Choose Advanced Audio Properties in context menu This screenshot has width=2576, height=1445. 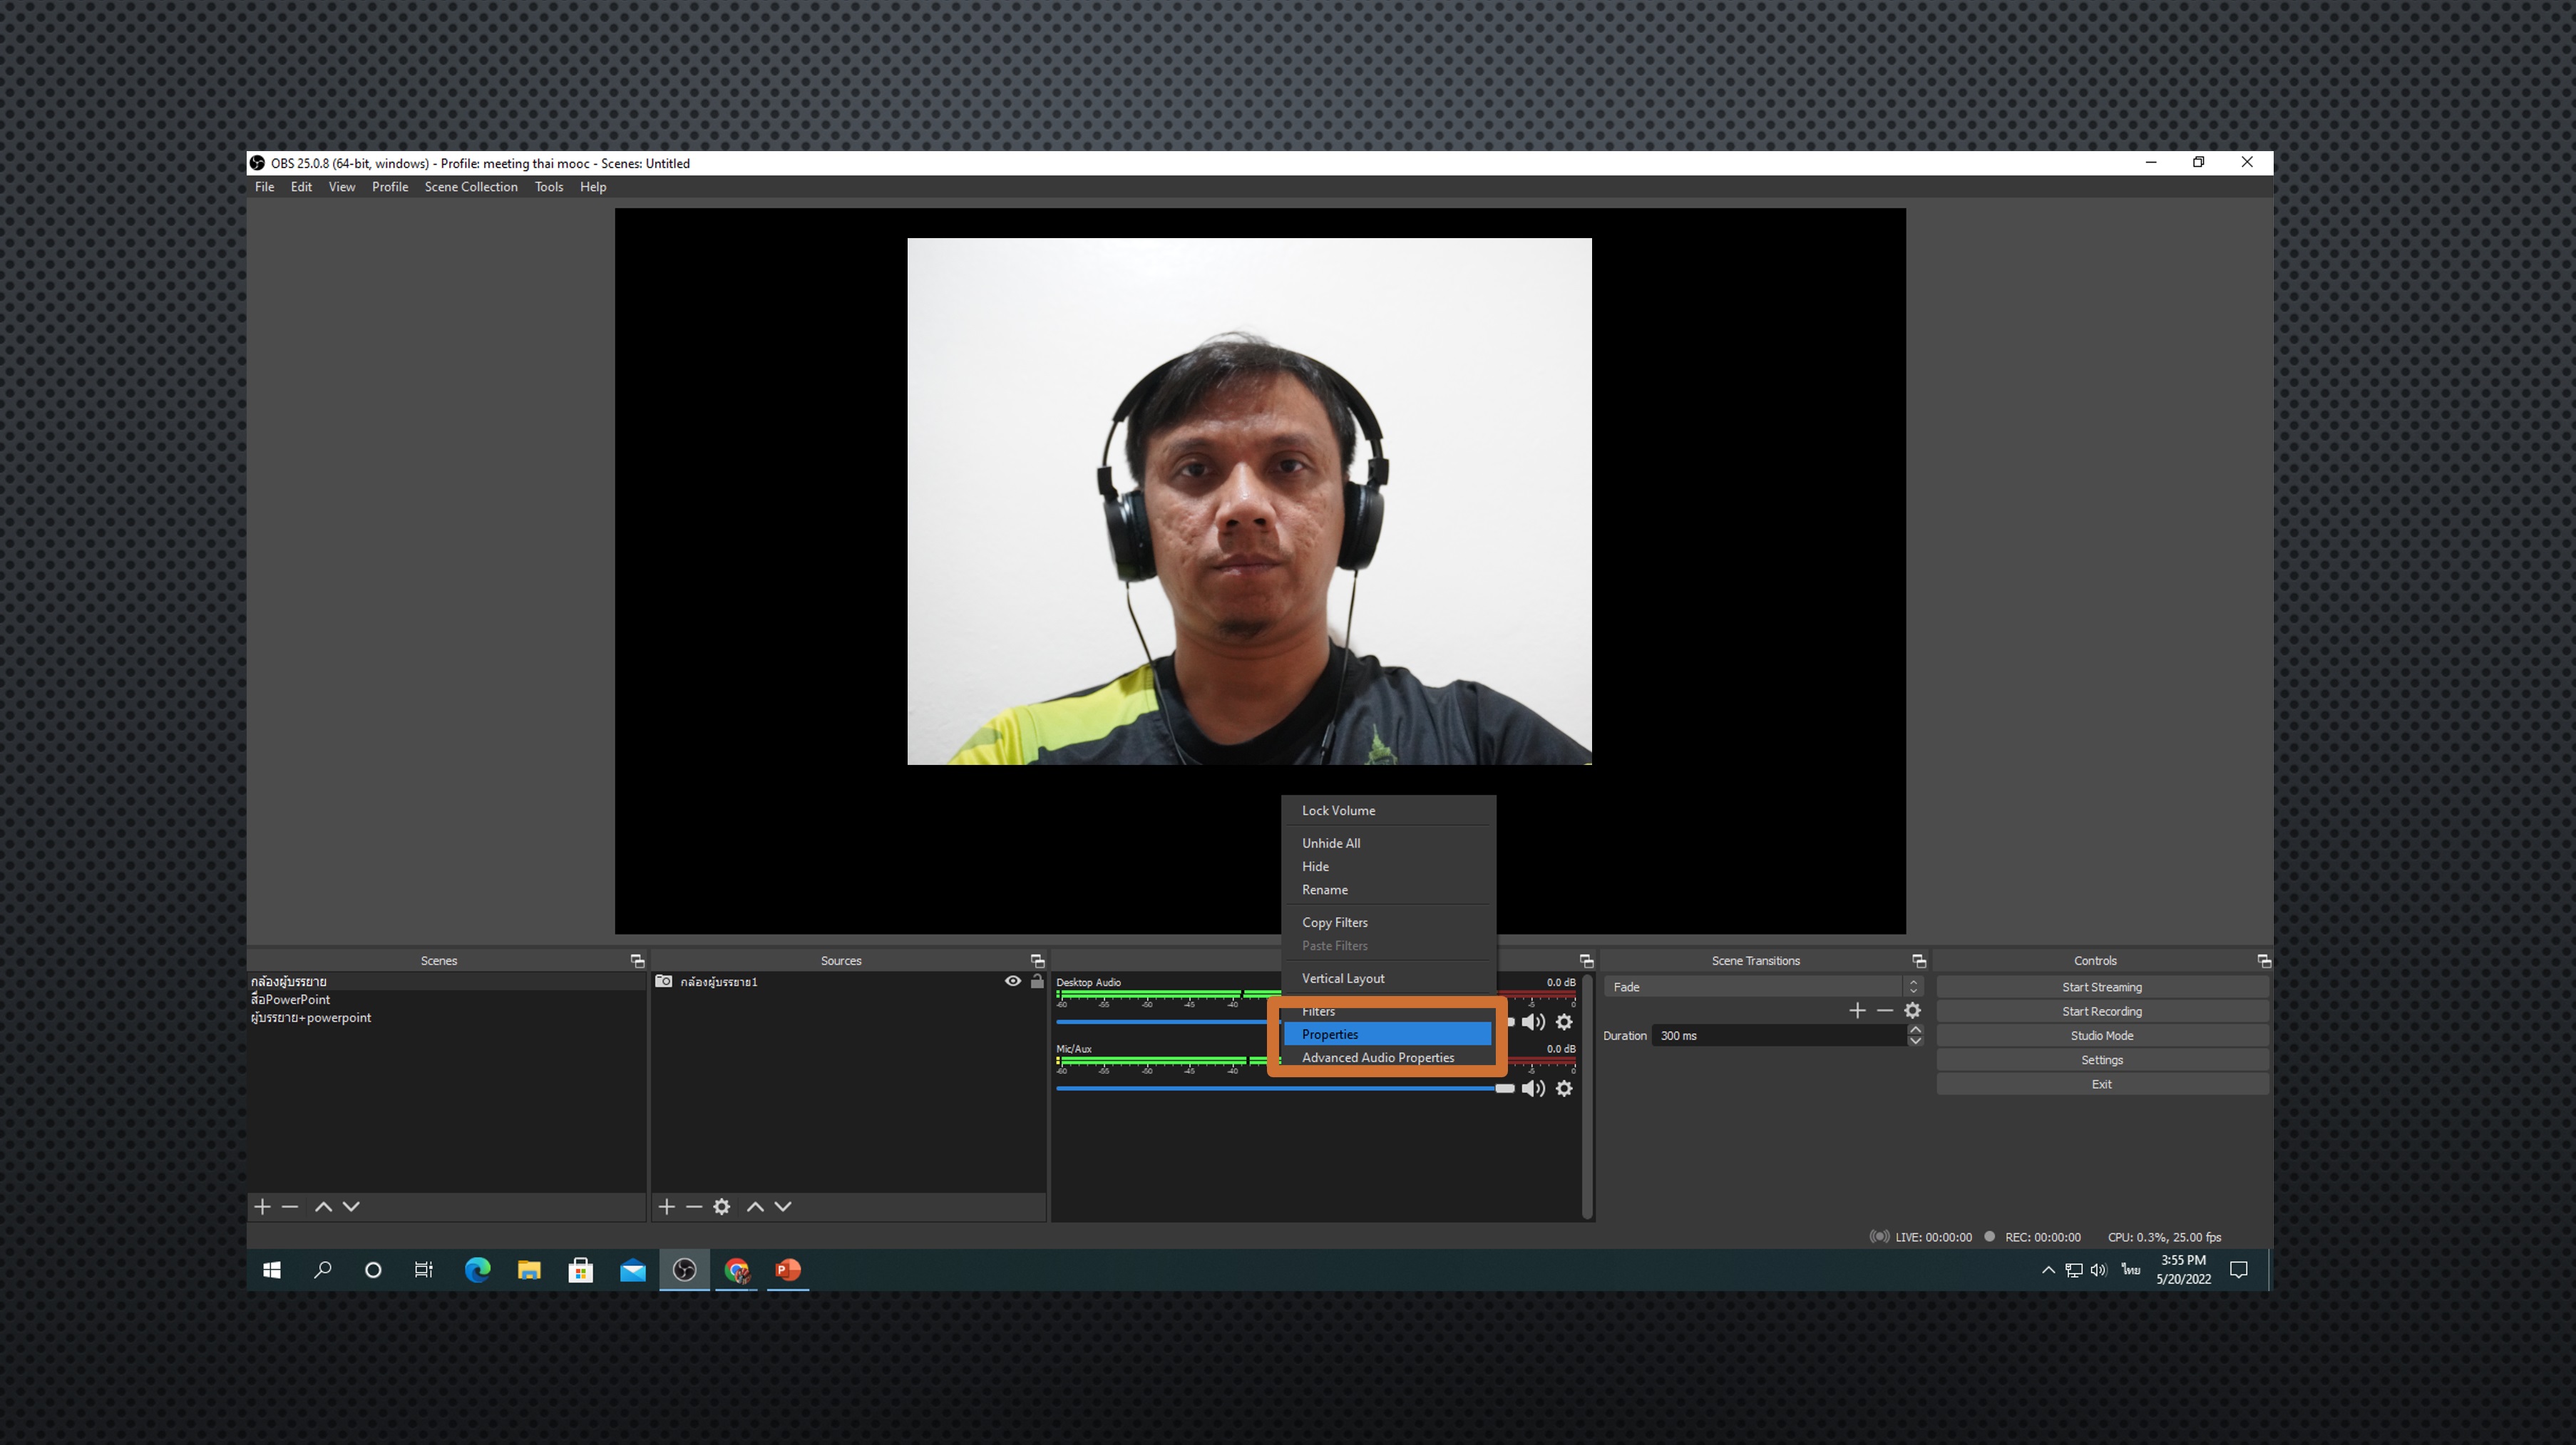(1388, 1058)
